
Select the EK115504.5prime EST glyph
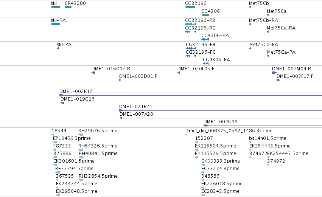196,150
